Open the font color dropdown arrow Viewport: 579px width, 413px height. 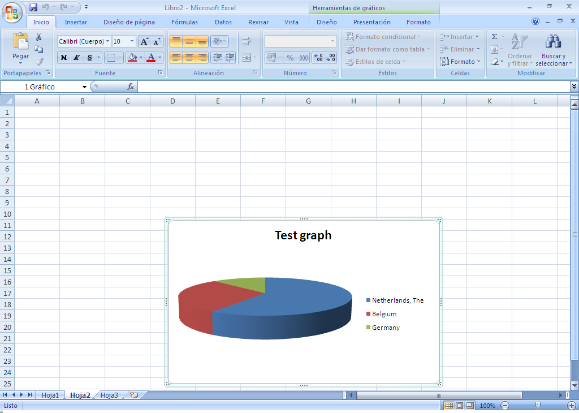(x=160, y=57)
